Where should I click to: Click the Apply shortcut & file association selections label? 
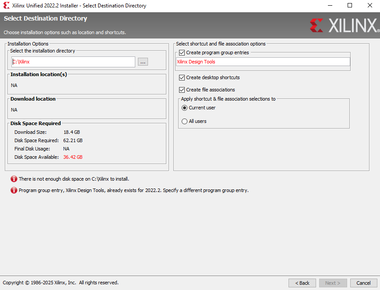(228, 99)
